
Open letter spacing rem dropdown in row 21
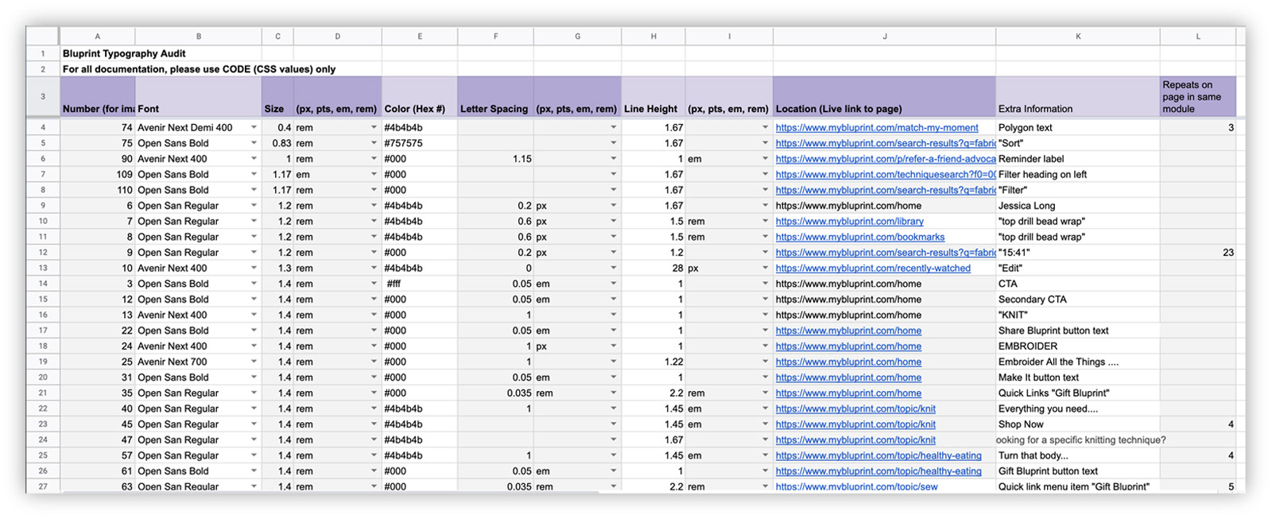pos(613,393)
